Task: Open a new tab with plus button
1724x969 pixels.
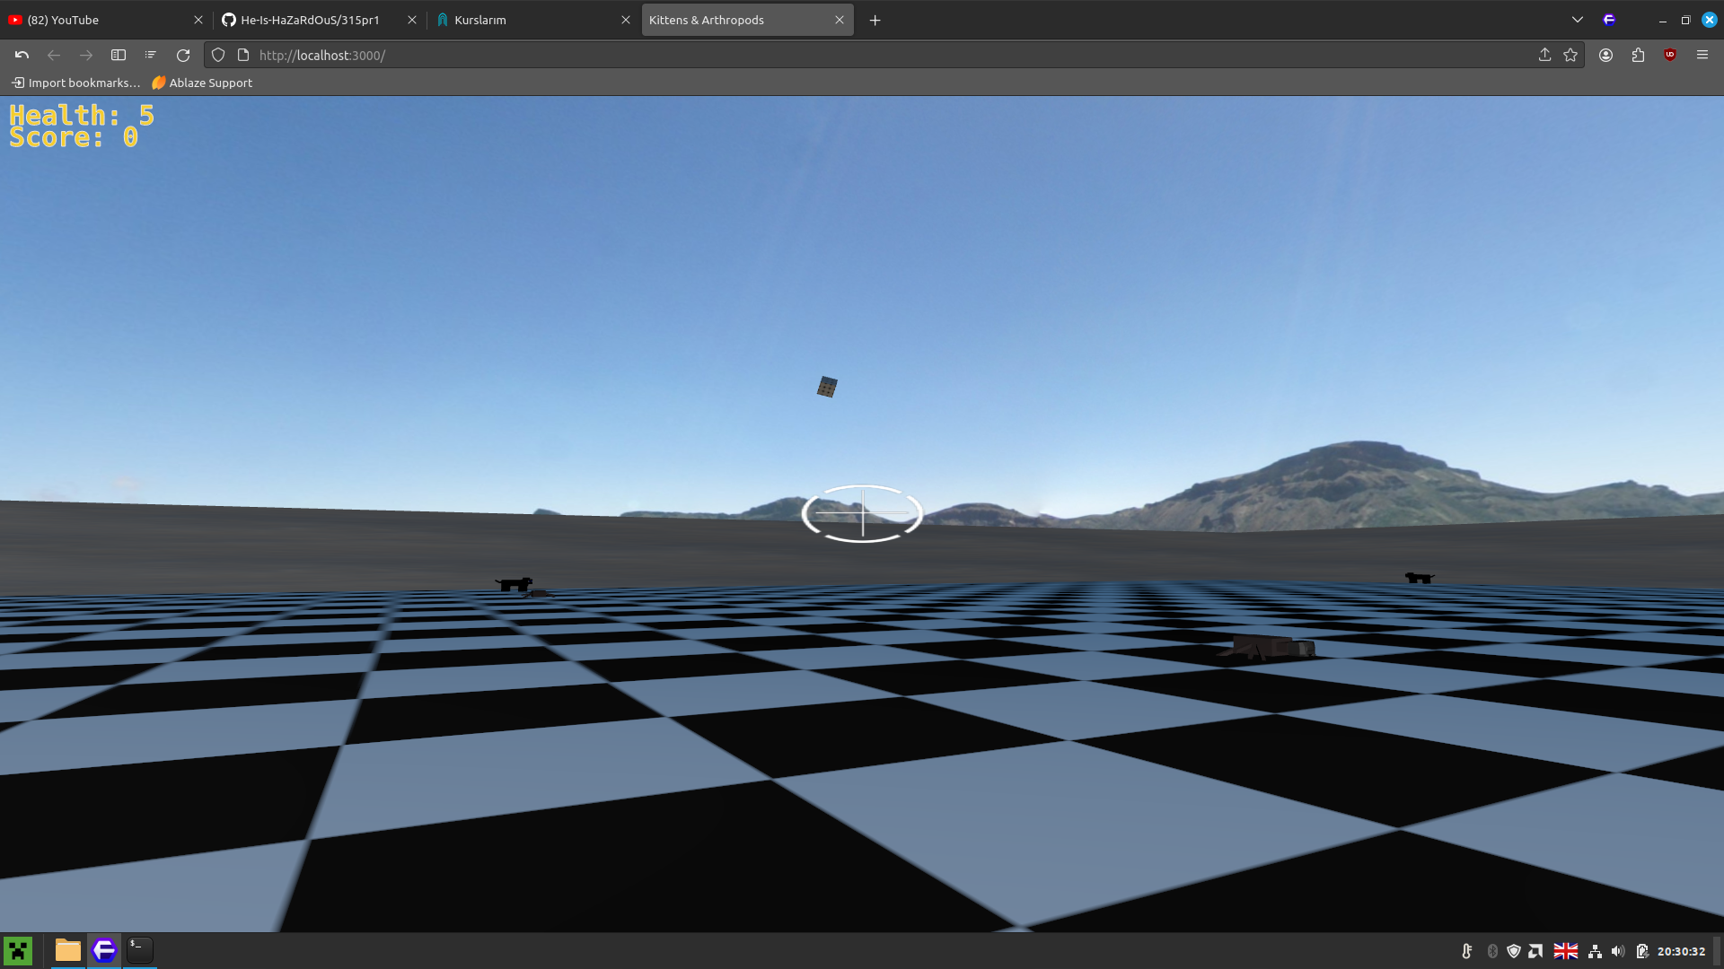Action: pos(875,20)
